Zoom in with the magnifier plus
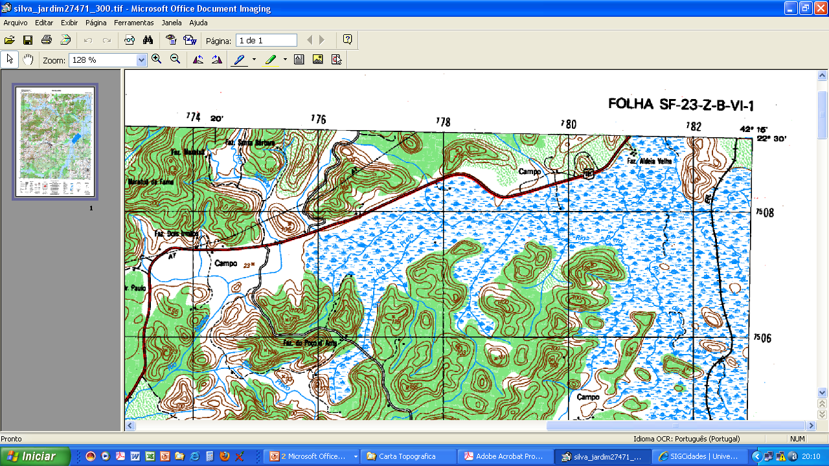 [157, 60]
